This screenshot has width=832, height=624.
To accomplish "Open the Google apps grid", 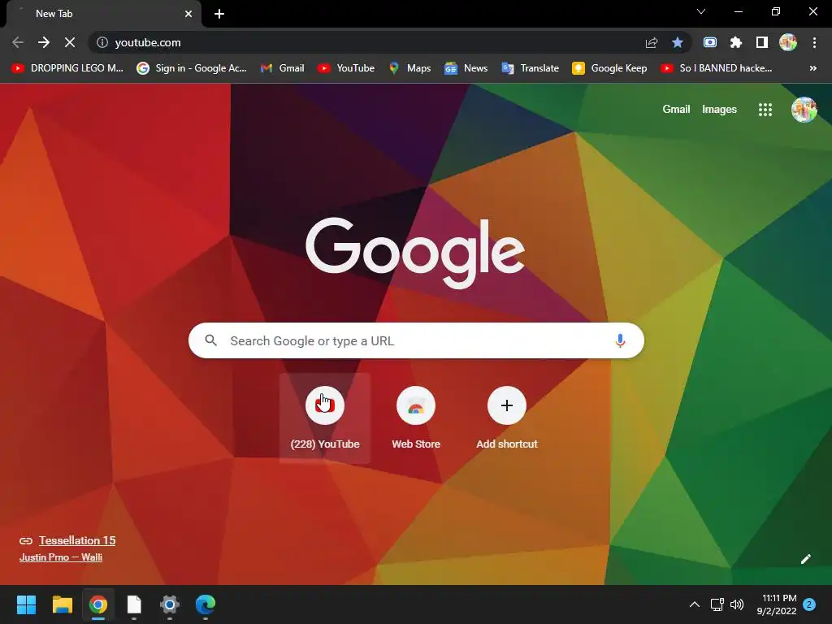I will [x=765, y=110].
